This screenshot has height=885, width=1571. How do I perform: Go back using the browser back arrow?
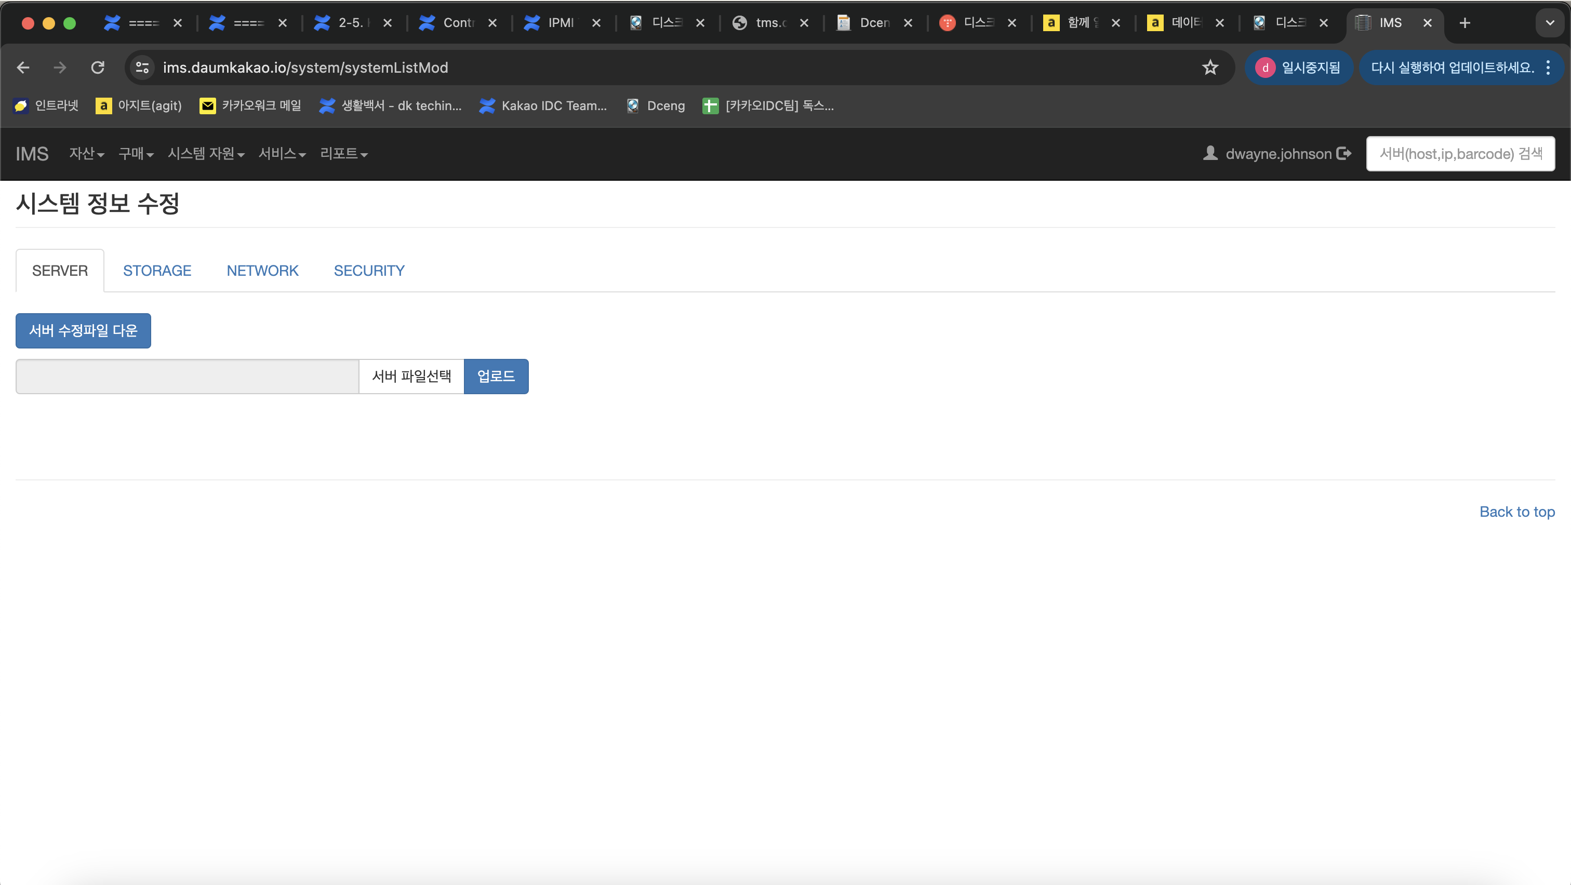[23, 67]
